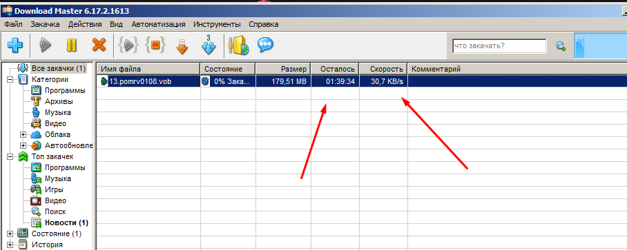Viewport: 627px width, 250px height.
Task: Pause download using yellow pause icon
Action: coord(71,45)
